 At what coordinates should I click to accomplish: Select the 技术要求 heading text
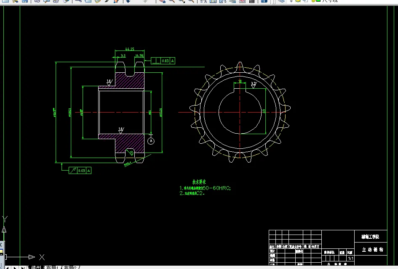(x=199, y=182)
